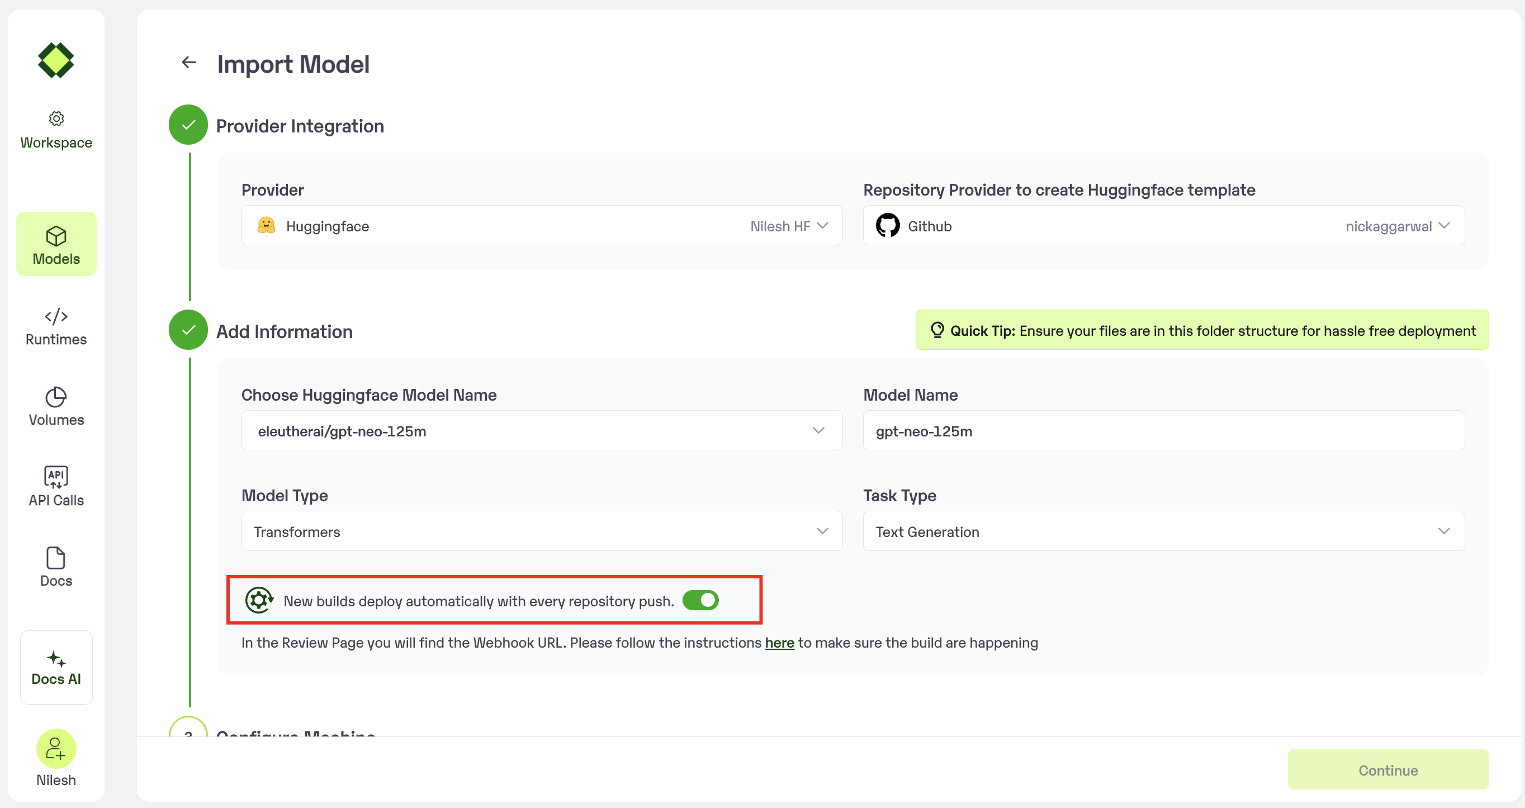Click the back arrow beside Import Model
The height and width of the screenshot is (808, 1525).
click(x=188, y=62)
